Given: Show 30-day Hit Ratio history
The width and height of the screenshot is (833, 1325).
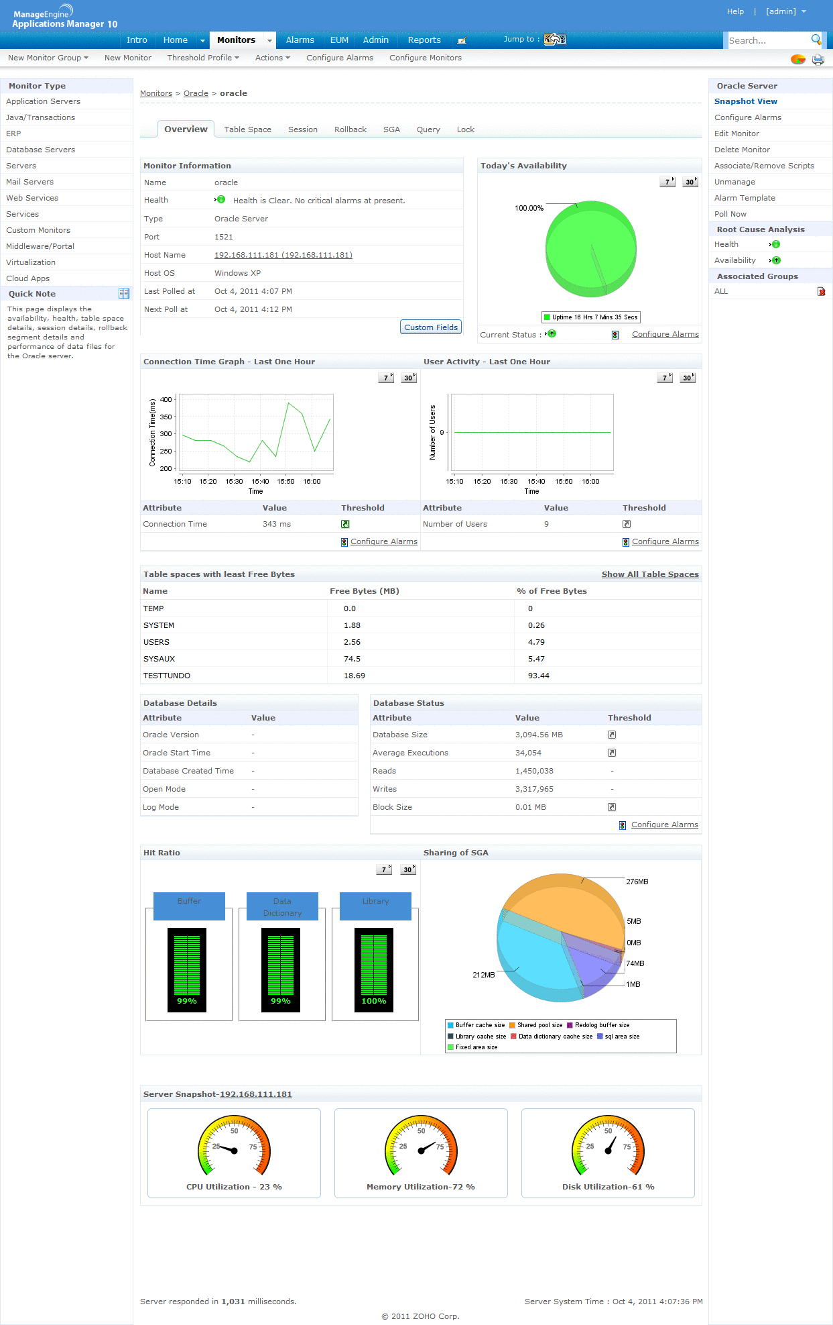Looking at the screenshot, I should coord(408,869).
